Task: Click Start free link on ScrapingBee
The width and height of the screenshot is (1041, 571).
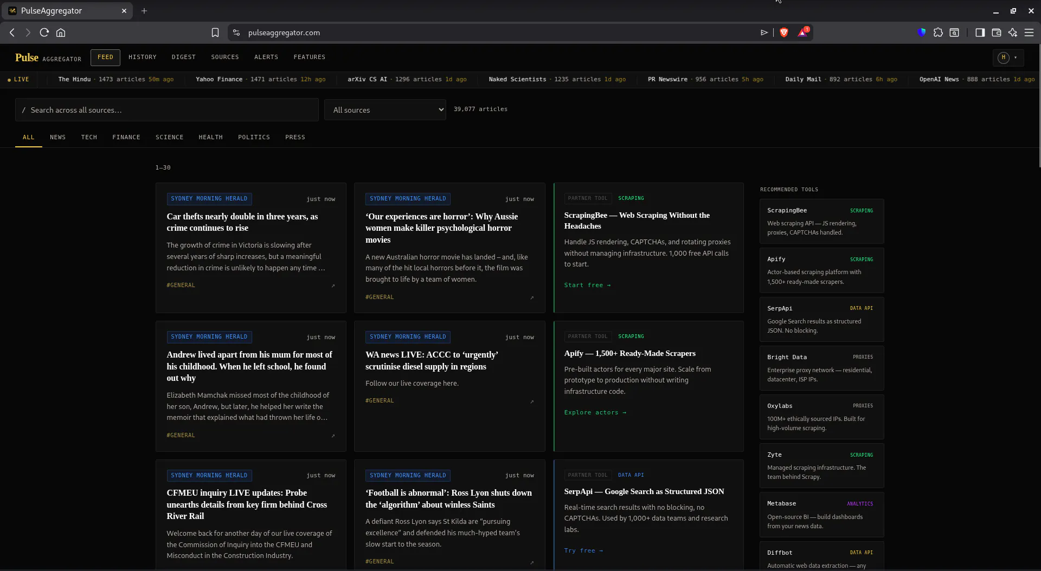Action: 588,285
